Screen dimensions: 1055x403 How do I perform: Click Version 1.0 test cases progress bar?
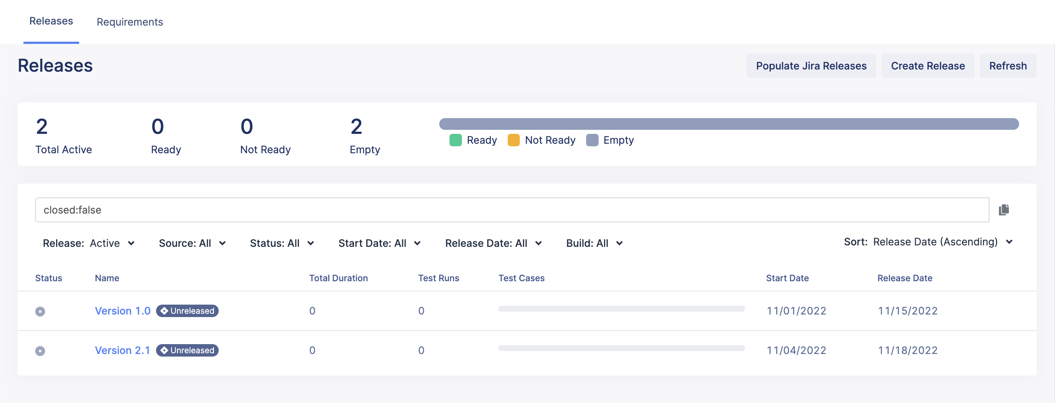621,309
